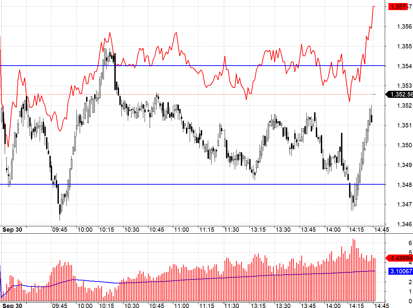This screenshot has width=413, height=308.
Task: Click 13:45 on the upper chart time axis
Action: (308, 230)
